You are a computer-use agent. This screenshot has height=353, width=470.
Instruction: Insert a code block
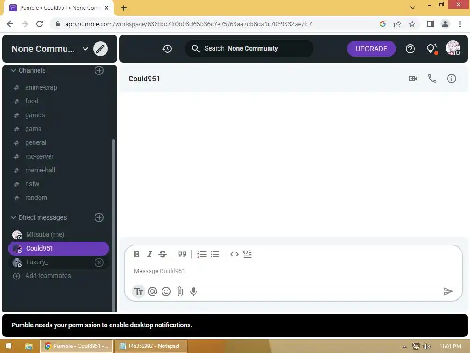pyautogui.click(x=247, y=254)
